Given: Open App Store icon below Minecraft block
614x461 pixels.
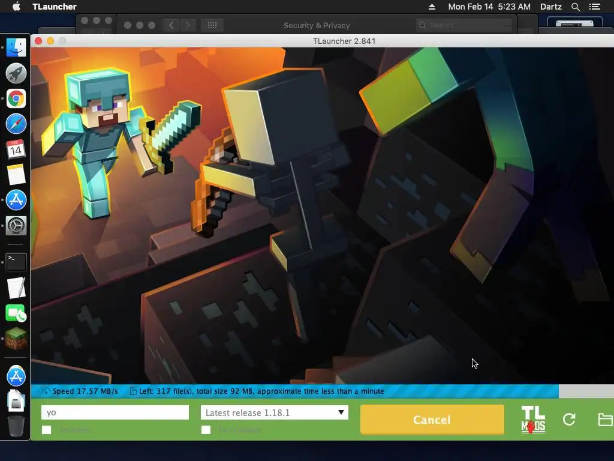Looking at the screenshot, I should (x=16, y=376).
